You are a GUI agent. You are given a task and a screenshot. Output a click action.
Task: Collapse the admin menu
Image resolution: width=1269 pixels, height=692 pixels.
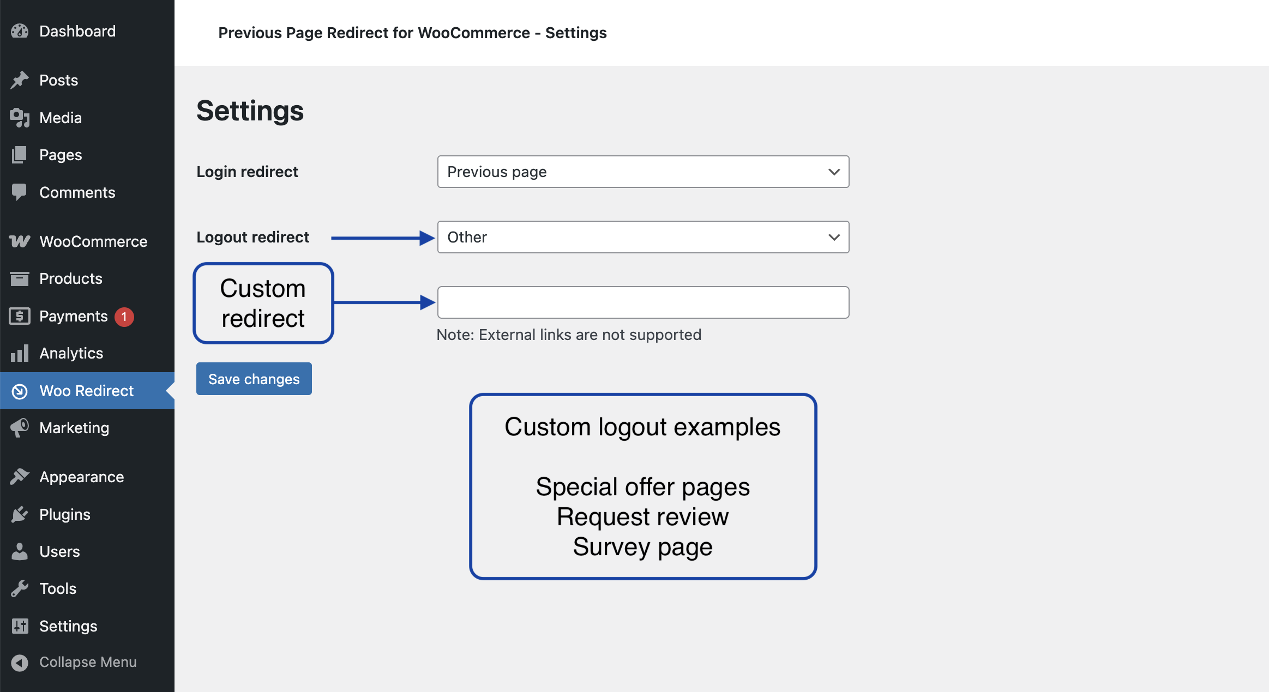click(x=87, y=662)
